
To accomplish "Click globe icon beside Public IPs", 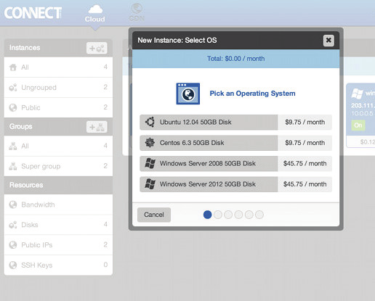I will 13,245.
